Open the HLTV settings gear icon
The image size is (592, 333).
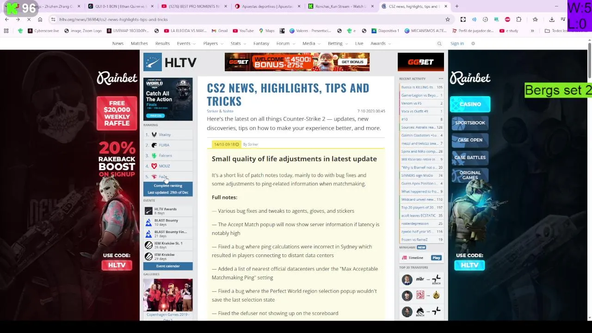pos(473,43)
